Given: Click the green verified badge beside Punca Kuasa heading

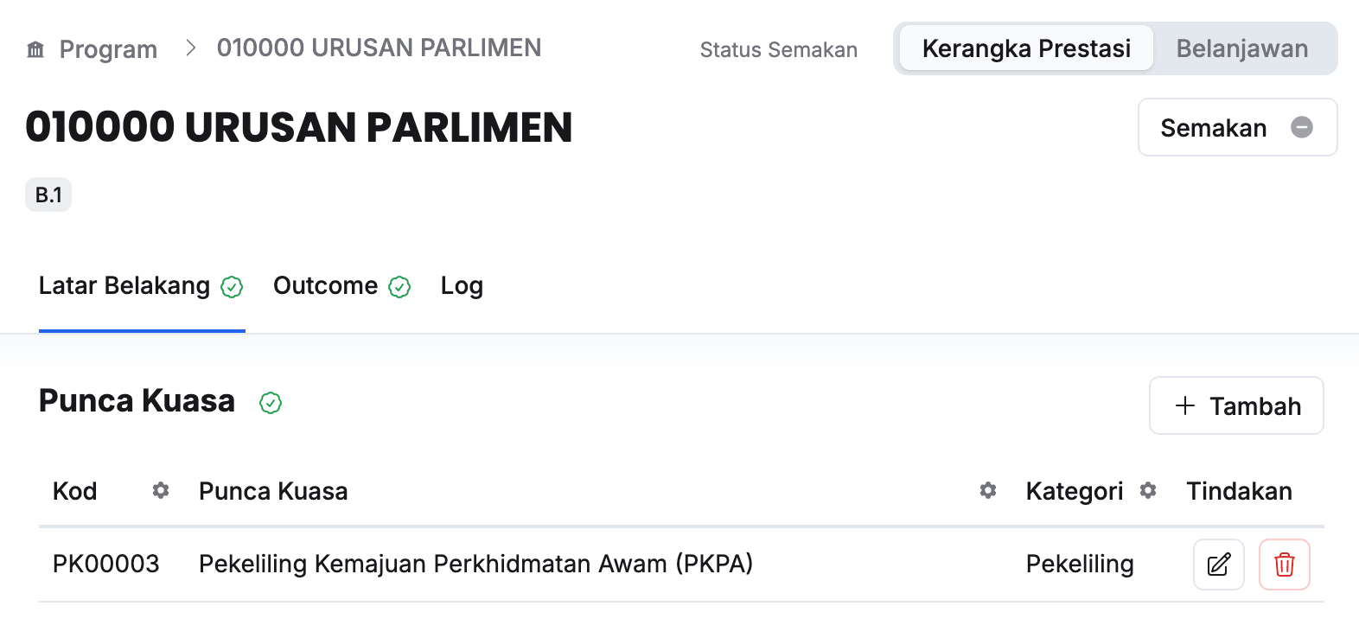Looking at the screenshot, I should (x=271, y=403).
